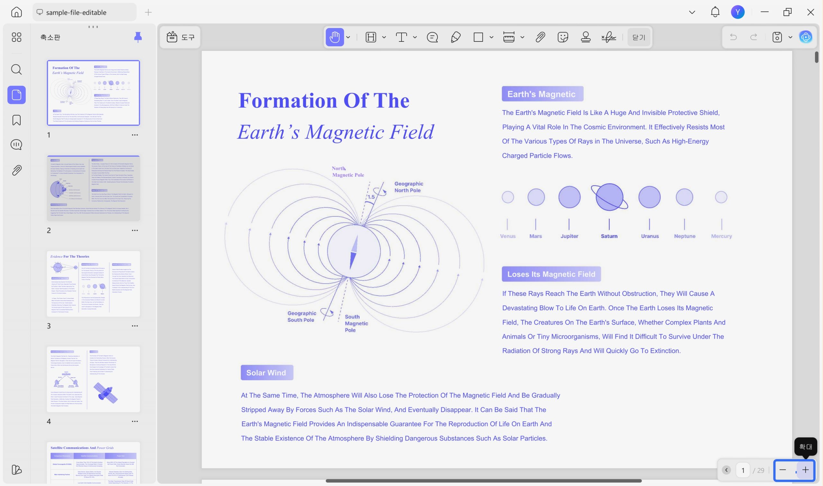Select the pen drawing tool
Viewport: 823px width, 486px height.
pos(456,37)
